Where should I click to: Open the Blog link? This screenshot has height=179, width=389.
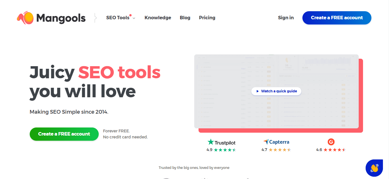click(185, 18)
